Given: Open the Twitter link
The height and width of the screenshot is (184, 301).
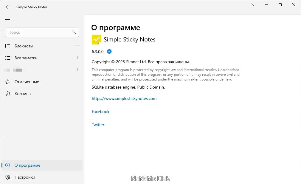Looking at the screenshot, I should tap(98, 125).
